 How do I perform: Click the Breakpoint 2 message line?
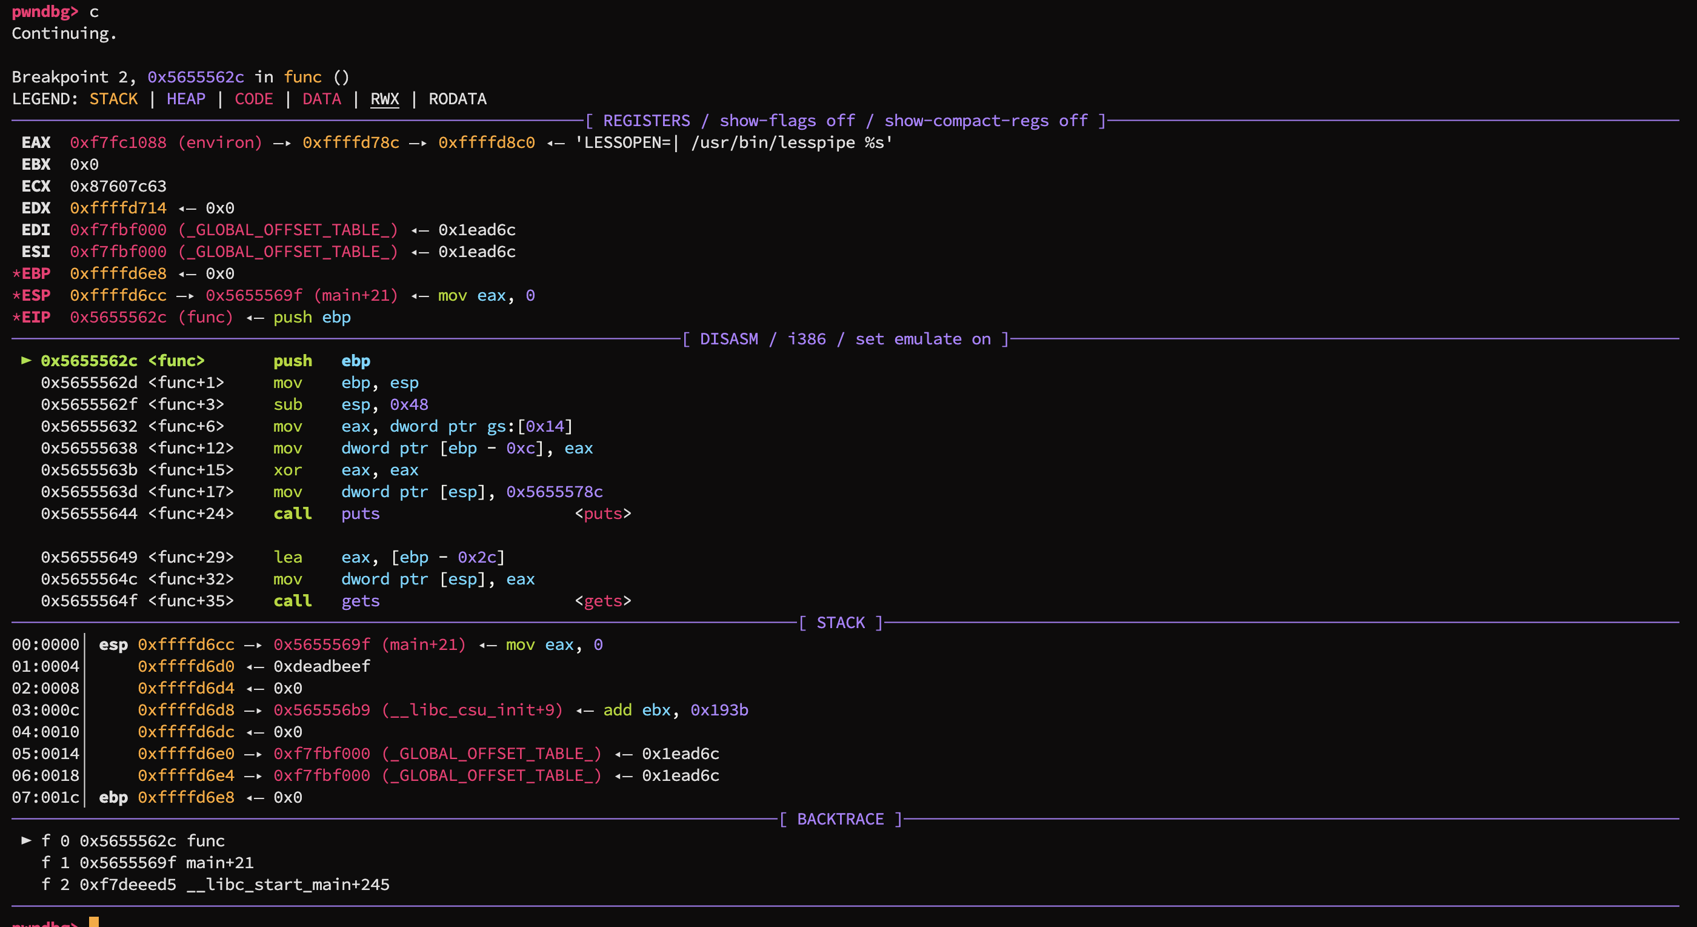(x=181, y=77)
